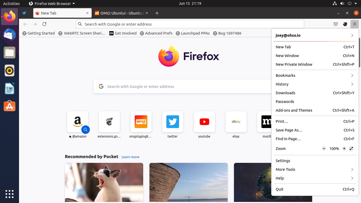Zoom in using the plus button in menu
This screenshot has width=361, height=203.
[x=344, y=149]
